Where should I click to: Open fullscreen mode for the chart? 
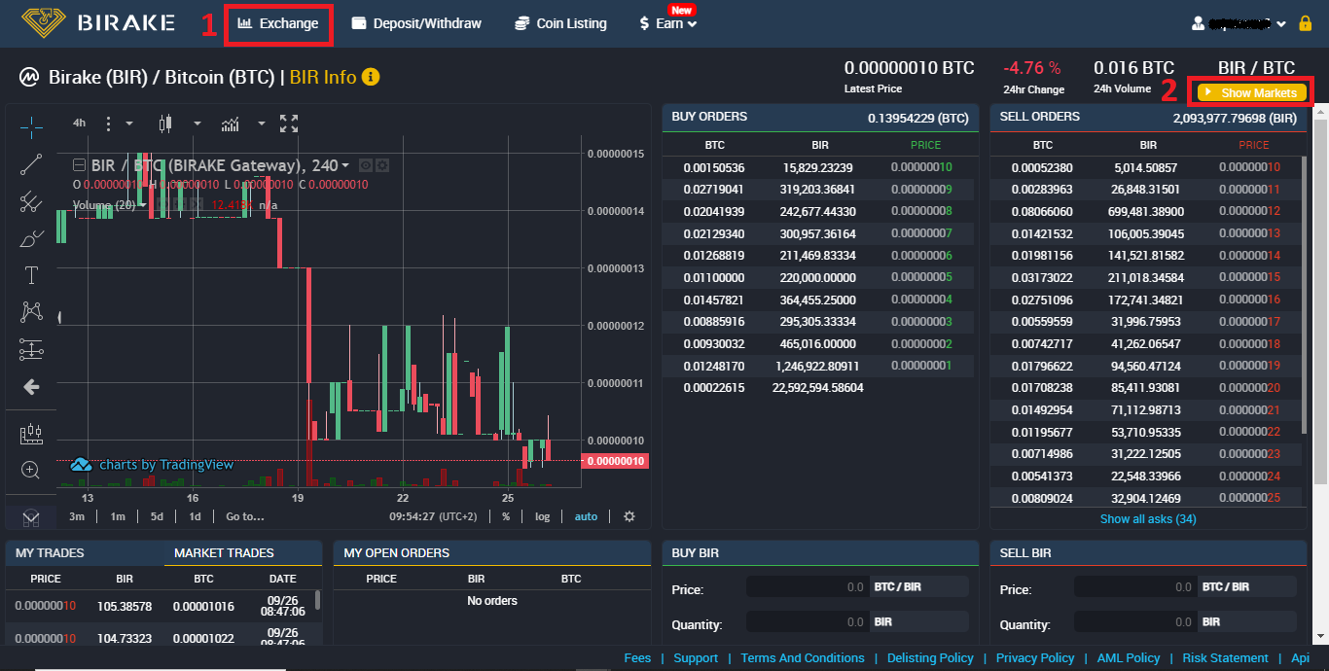click(x=289, y=124)
